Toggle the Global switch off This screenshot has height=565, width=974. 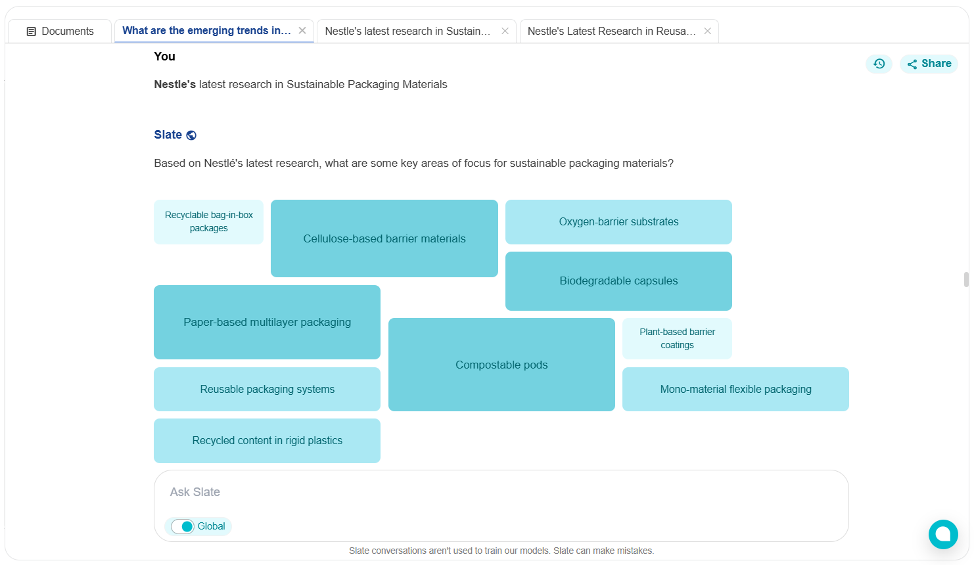pos(183,526)
